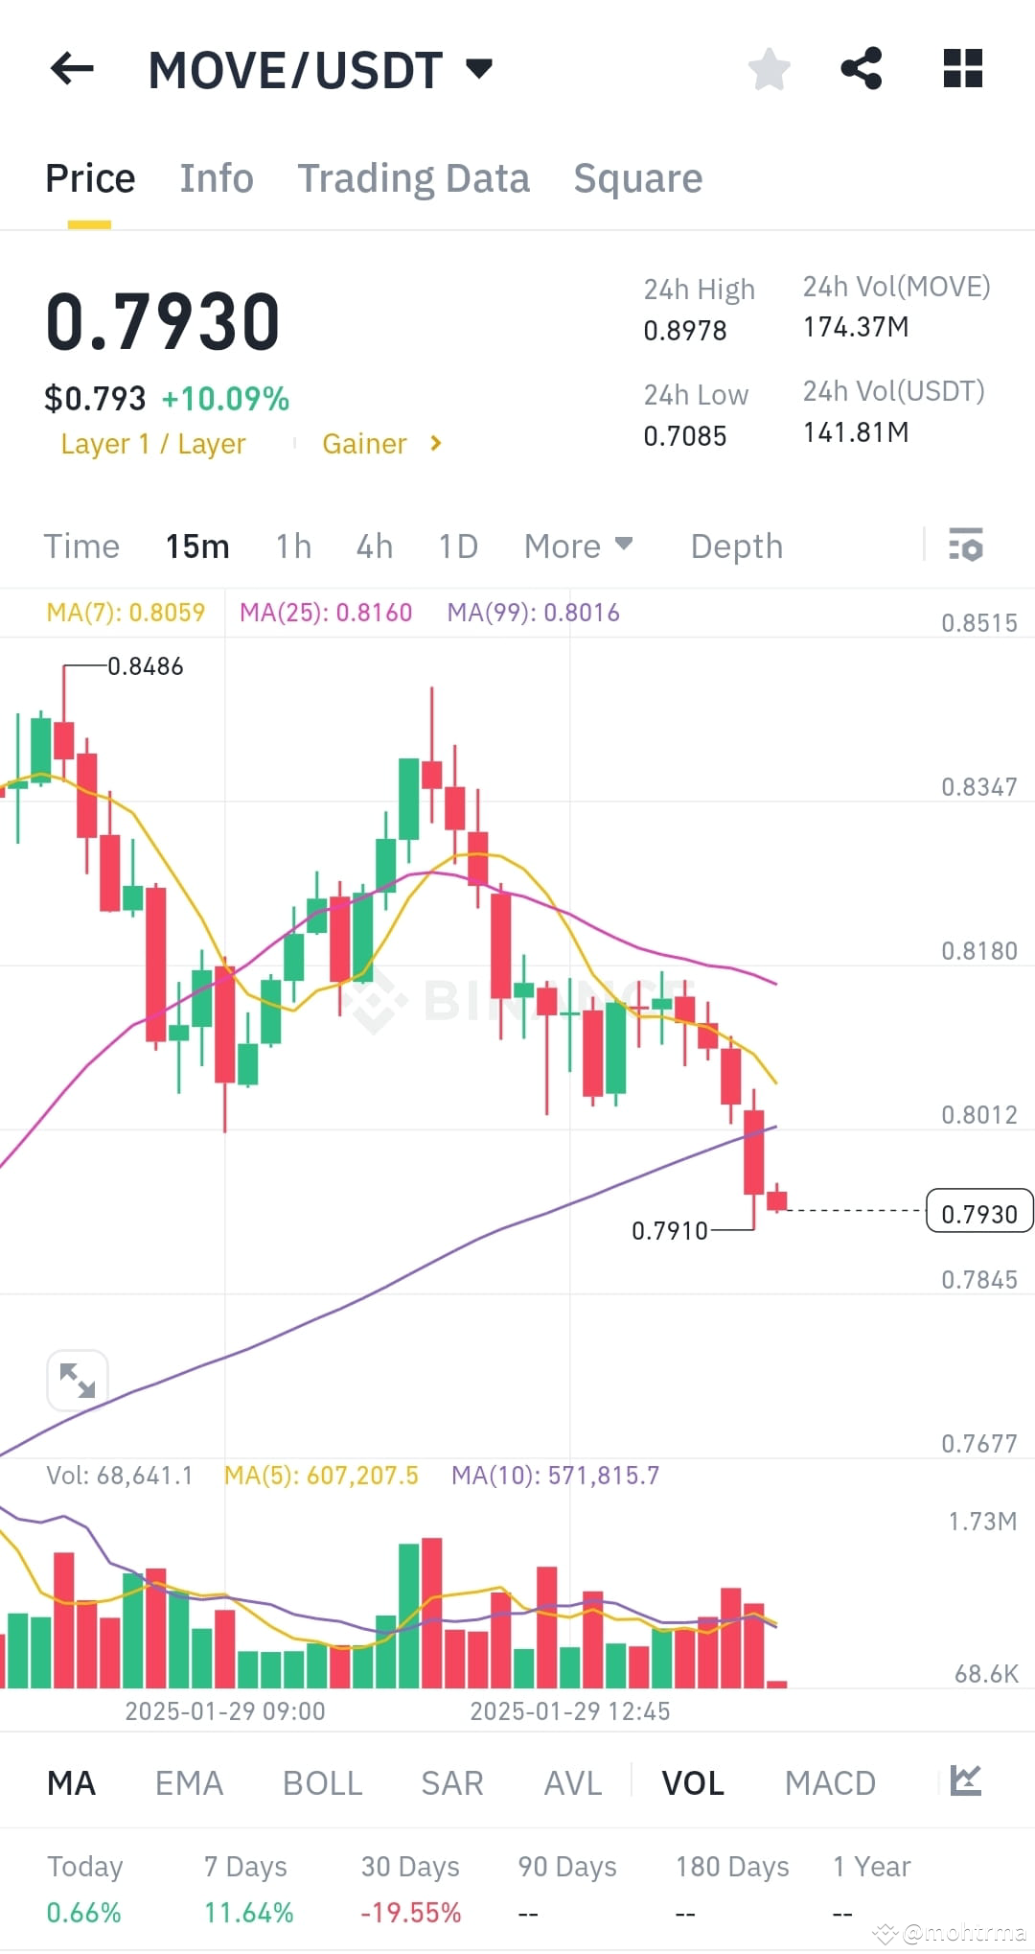The image size is (1035, 1954).
Task: Expand chart to fullscreen mode
Action: [77, 1380]
